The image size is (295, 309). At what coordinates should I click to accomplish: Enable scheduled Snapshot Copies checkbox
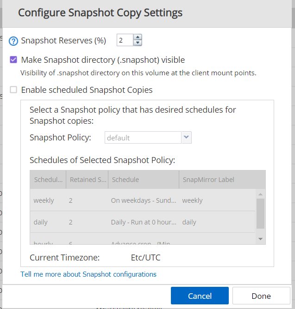(13, 90)
